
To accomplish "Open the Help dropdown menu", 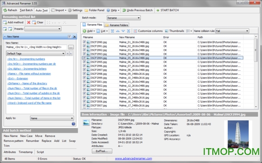I will click(x=113, y=10).
